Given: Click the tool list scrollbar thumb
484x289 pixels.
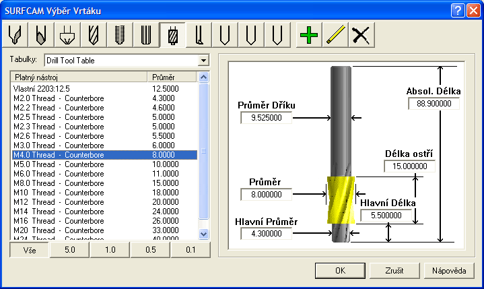Looking at the screenshot, I should pyautogui.click(x=203, y=151).
